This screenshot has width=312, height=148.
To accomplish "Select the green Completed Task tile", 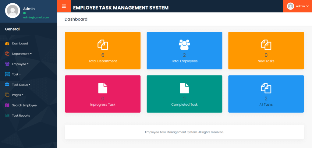I will [x=184, y=94].
